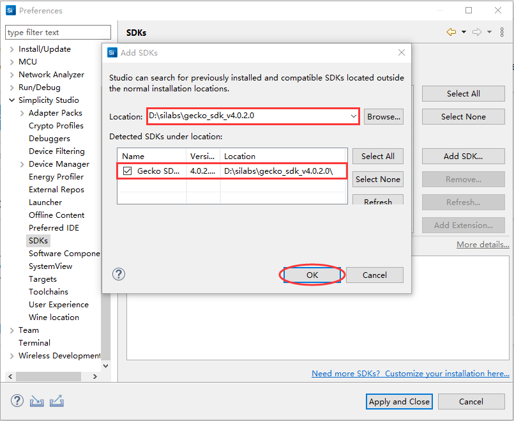This screenshot has width=514, height=421.
Task: Toggle the Gecko SDK checkbox
Action: point(127,171)
